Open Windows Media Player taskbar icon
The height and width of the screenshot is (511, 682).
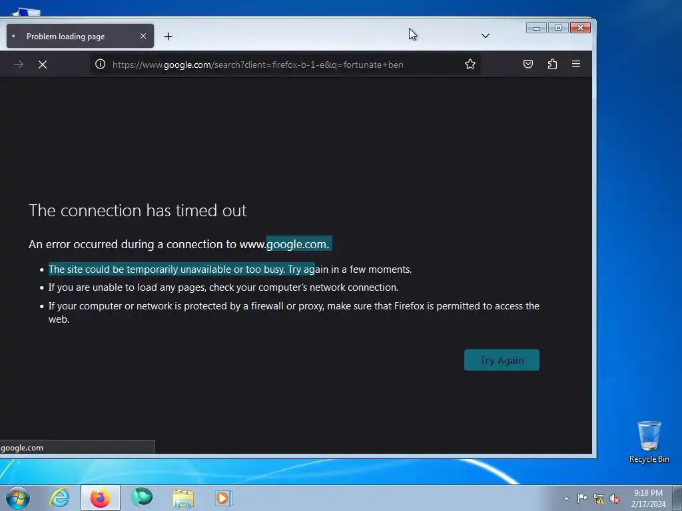[x=224, y=498]
